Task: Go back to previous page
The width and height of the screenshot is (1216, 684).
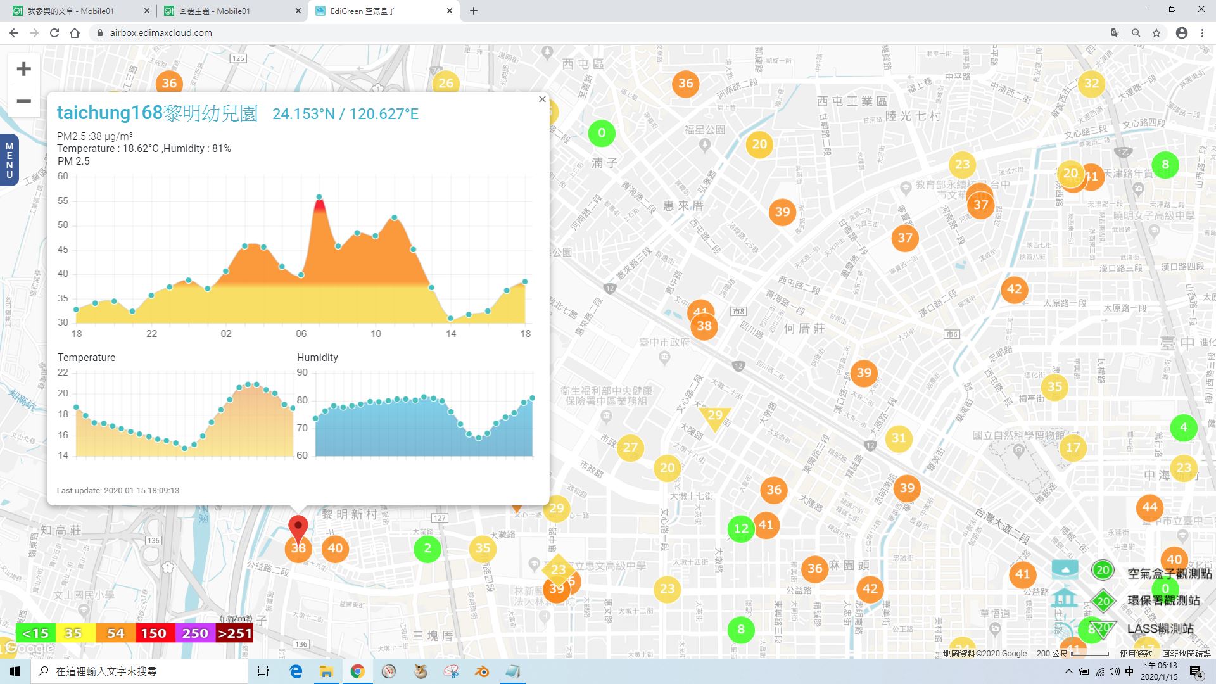Action: [13, 33]
